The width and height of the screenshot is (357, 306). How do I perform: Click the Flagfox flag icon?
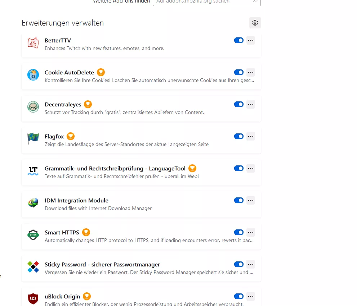pos(33,139)
